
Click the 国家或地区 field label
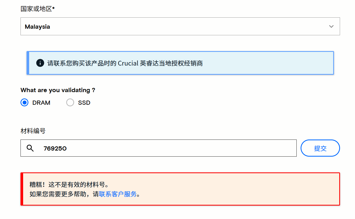pos(36,9)
